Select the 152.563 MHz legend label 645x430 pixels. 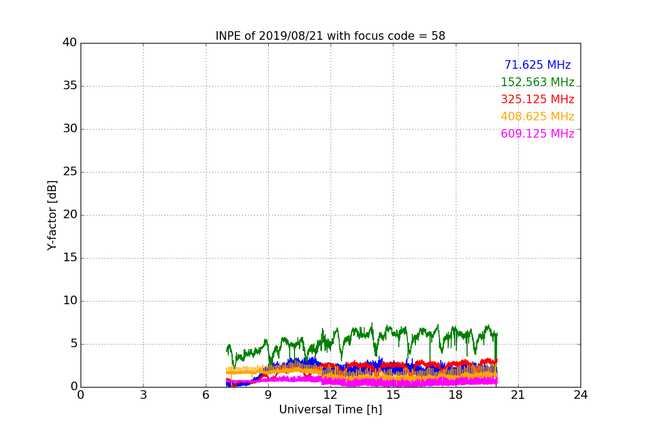click(537, 82)
